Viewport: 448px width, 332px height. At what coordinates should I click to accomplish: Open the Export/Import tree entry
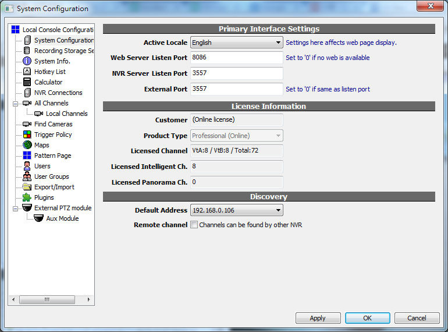click(x=54, y=187)
